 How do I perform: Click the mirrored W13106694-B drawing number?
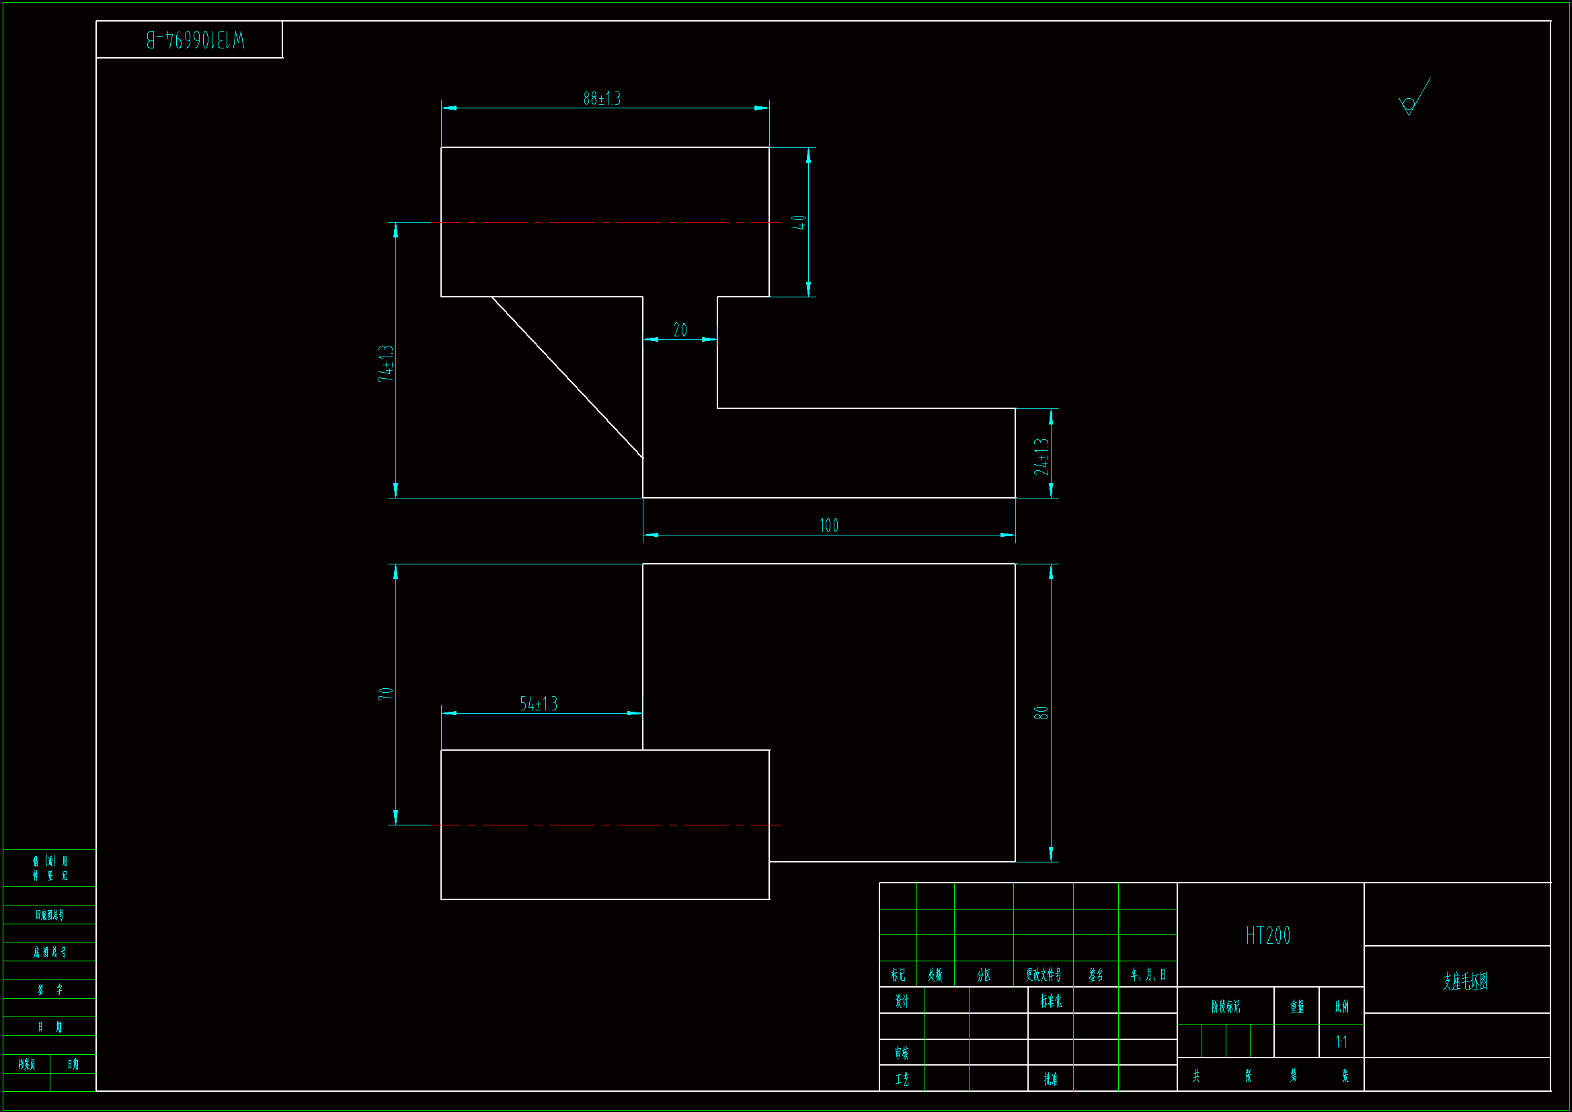click(x=195, y=40)
